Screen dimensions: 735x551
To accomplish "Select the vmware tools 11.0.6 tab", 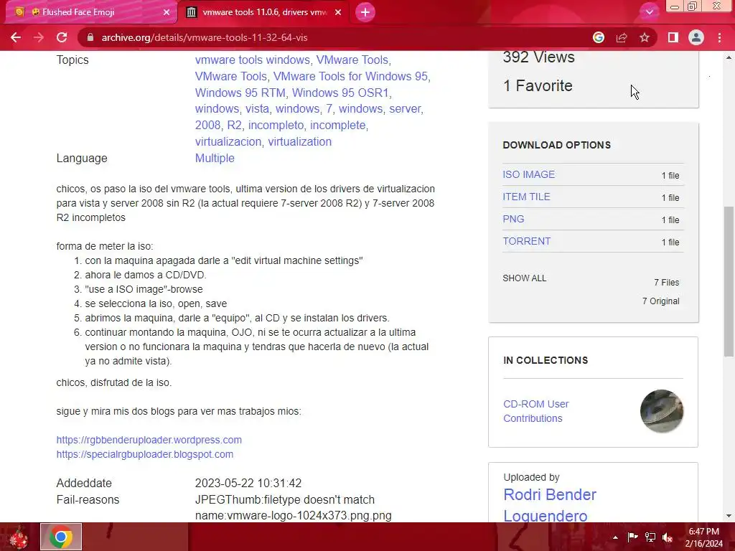I will click(265, 12).
